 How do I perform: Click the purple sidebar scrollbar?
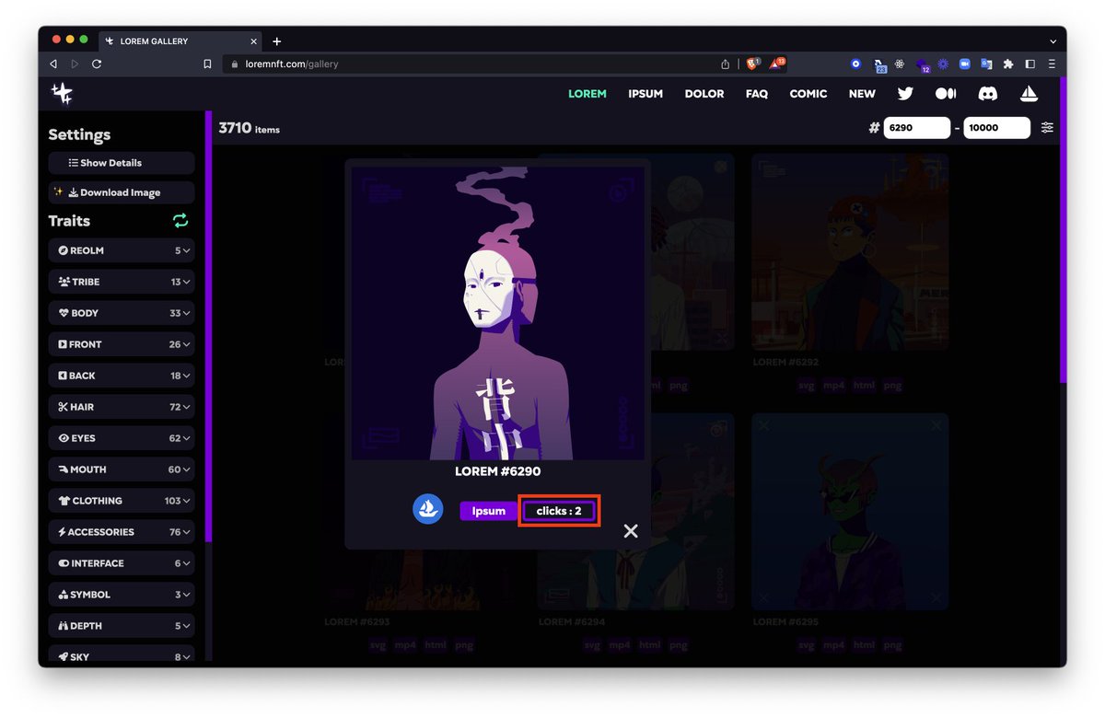click(x=208, y=327)
